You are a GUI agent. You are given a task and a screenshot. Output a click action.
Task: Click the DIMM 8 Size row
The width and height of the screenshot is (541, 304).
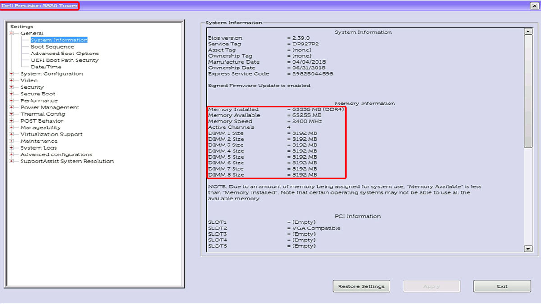coord(262,175)
